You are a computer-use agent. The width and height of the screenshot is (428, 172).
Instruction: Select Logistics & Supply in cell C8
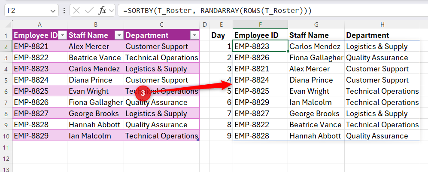161,114
